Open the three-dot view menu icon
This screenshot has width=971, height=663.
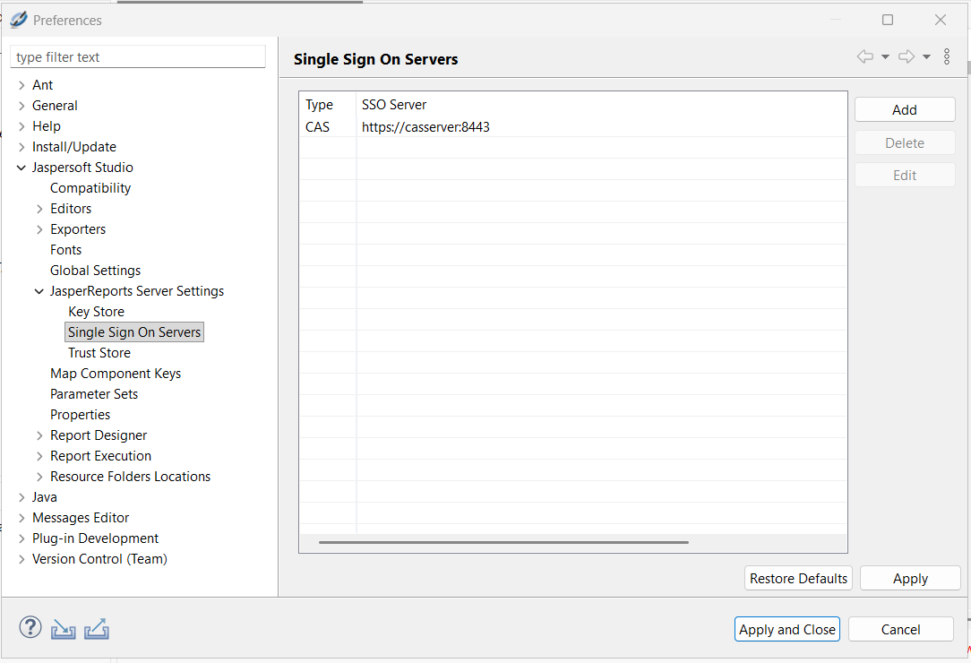(947, 56)
